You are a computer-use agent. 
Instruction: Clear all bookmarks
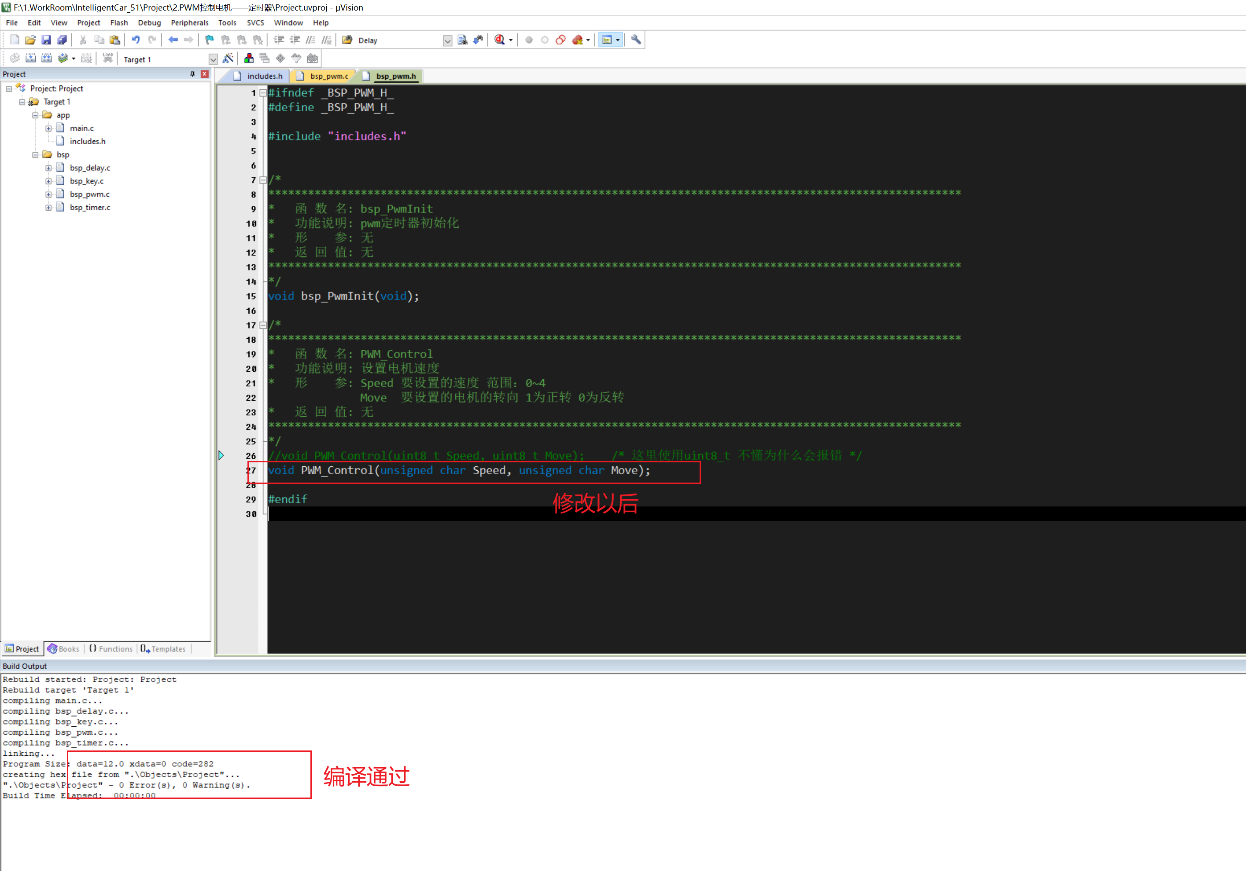(x=258, y=40)
